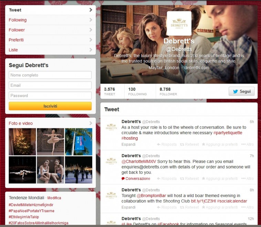Image resolution: width=261 pixels, height=227 pixels.
Task: Open the two seated dancers thumbnail
Action: pos(50,170)
